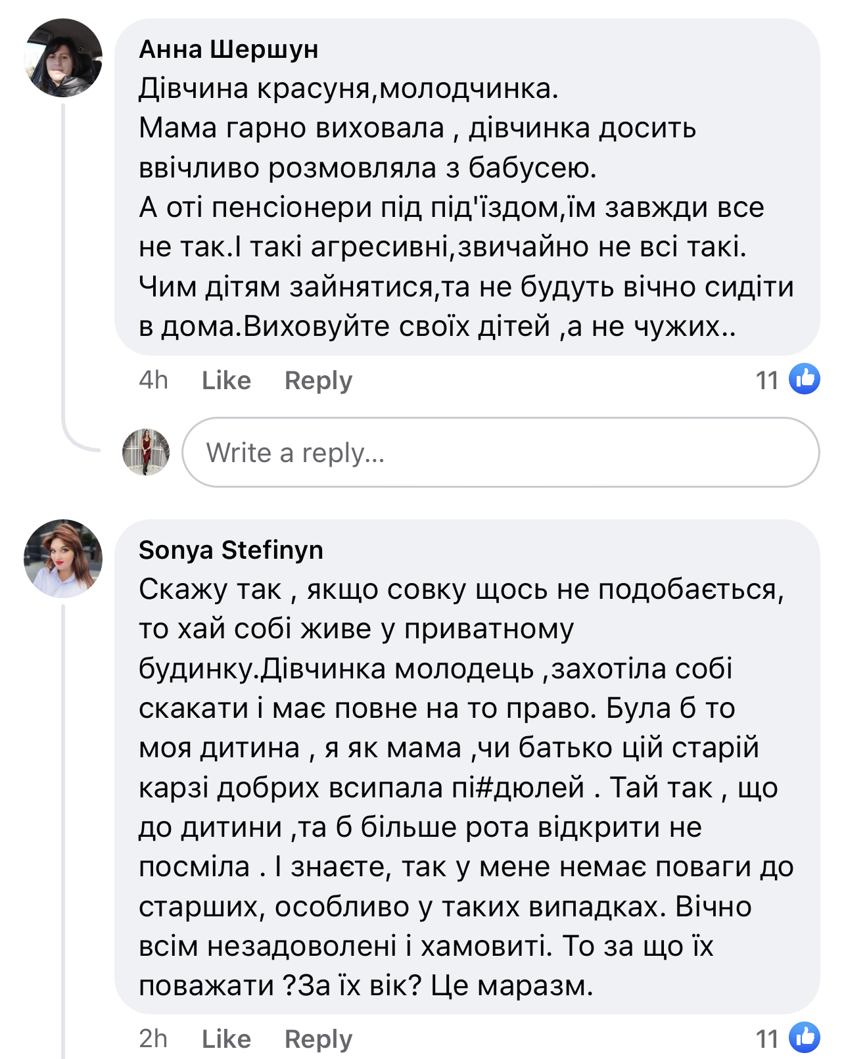Open the 2h timestamp link
The image size is (844, 1059).
153,1039
